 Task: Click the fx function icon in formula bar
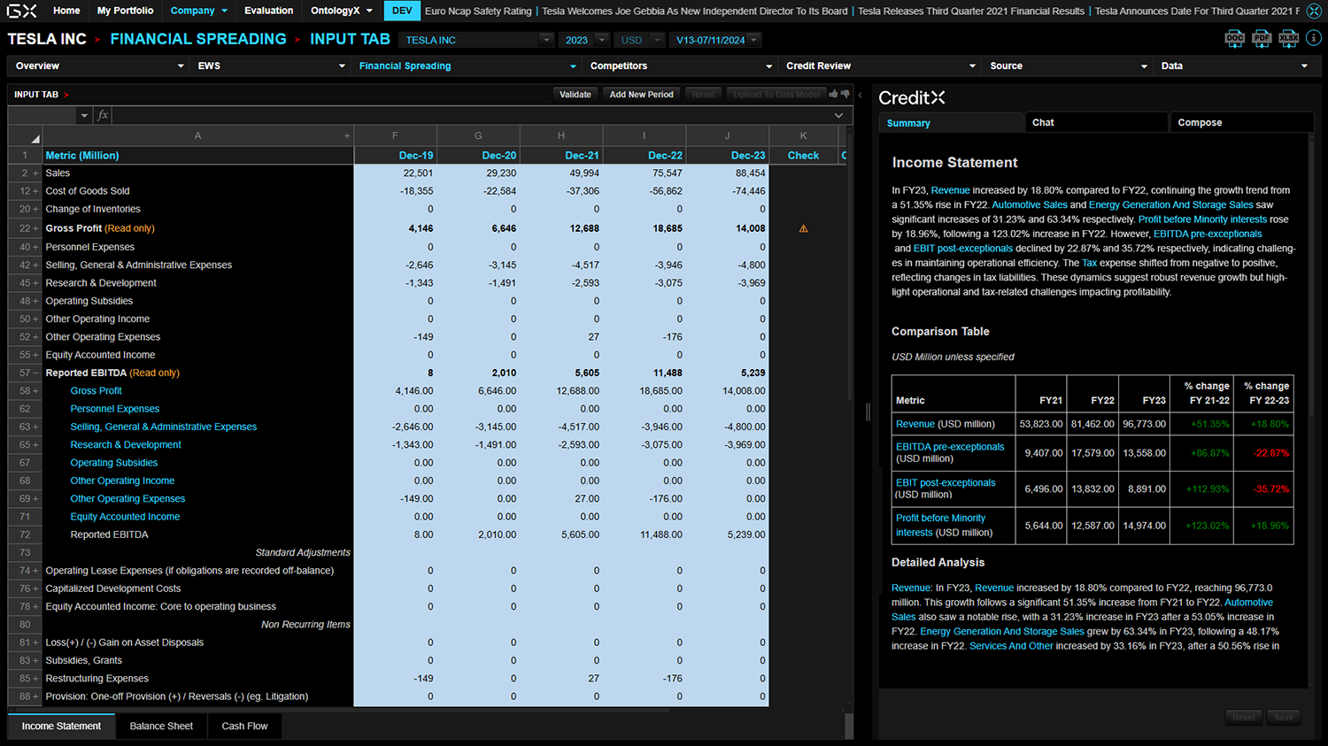point(103,115)
